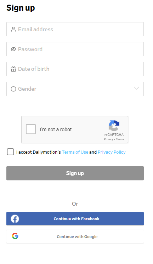Open the Date of birth field
153x264 pixels.
[75, 69]
